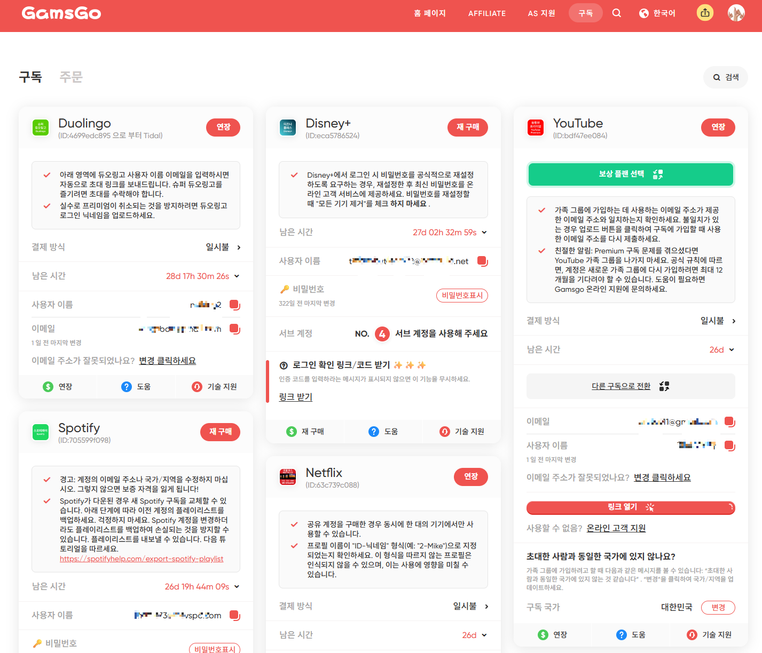762x653 pixels.
Task: Click the YouTube app icon
Action: 536,128
